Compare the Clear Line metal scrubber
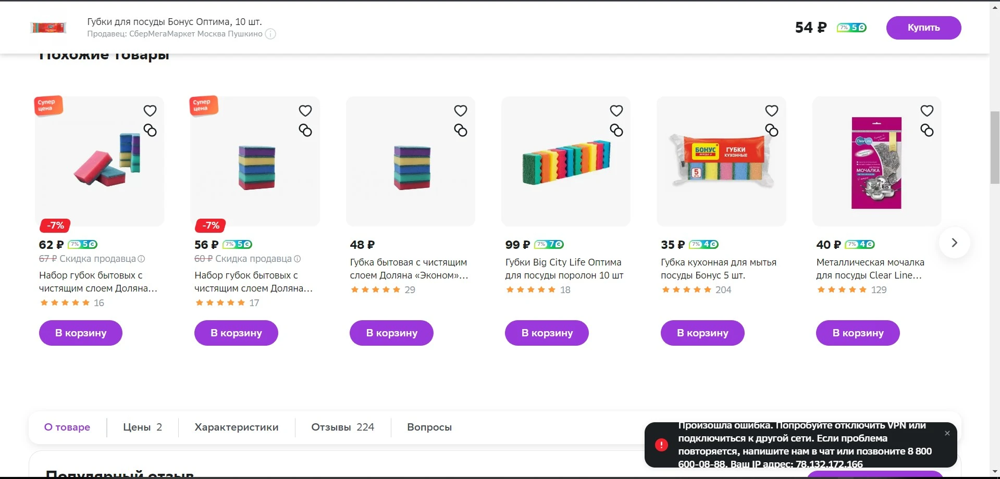Image resolution: width=1000 pixels, height=479 pixels. click(927, 130)
